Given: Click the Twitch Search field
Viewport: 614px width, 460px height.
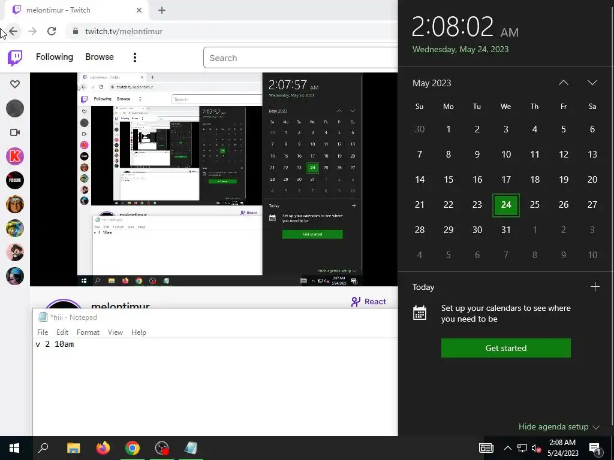Looking at the screenshot, I should (x=301, y=58).
